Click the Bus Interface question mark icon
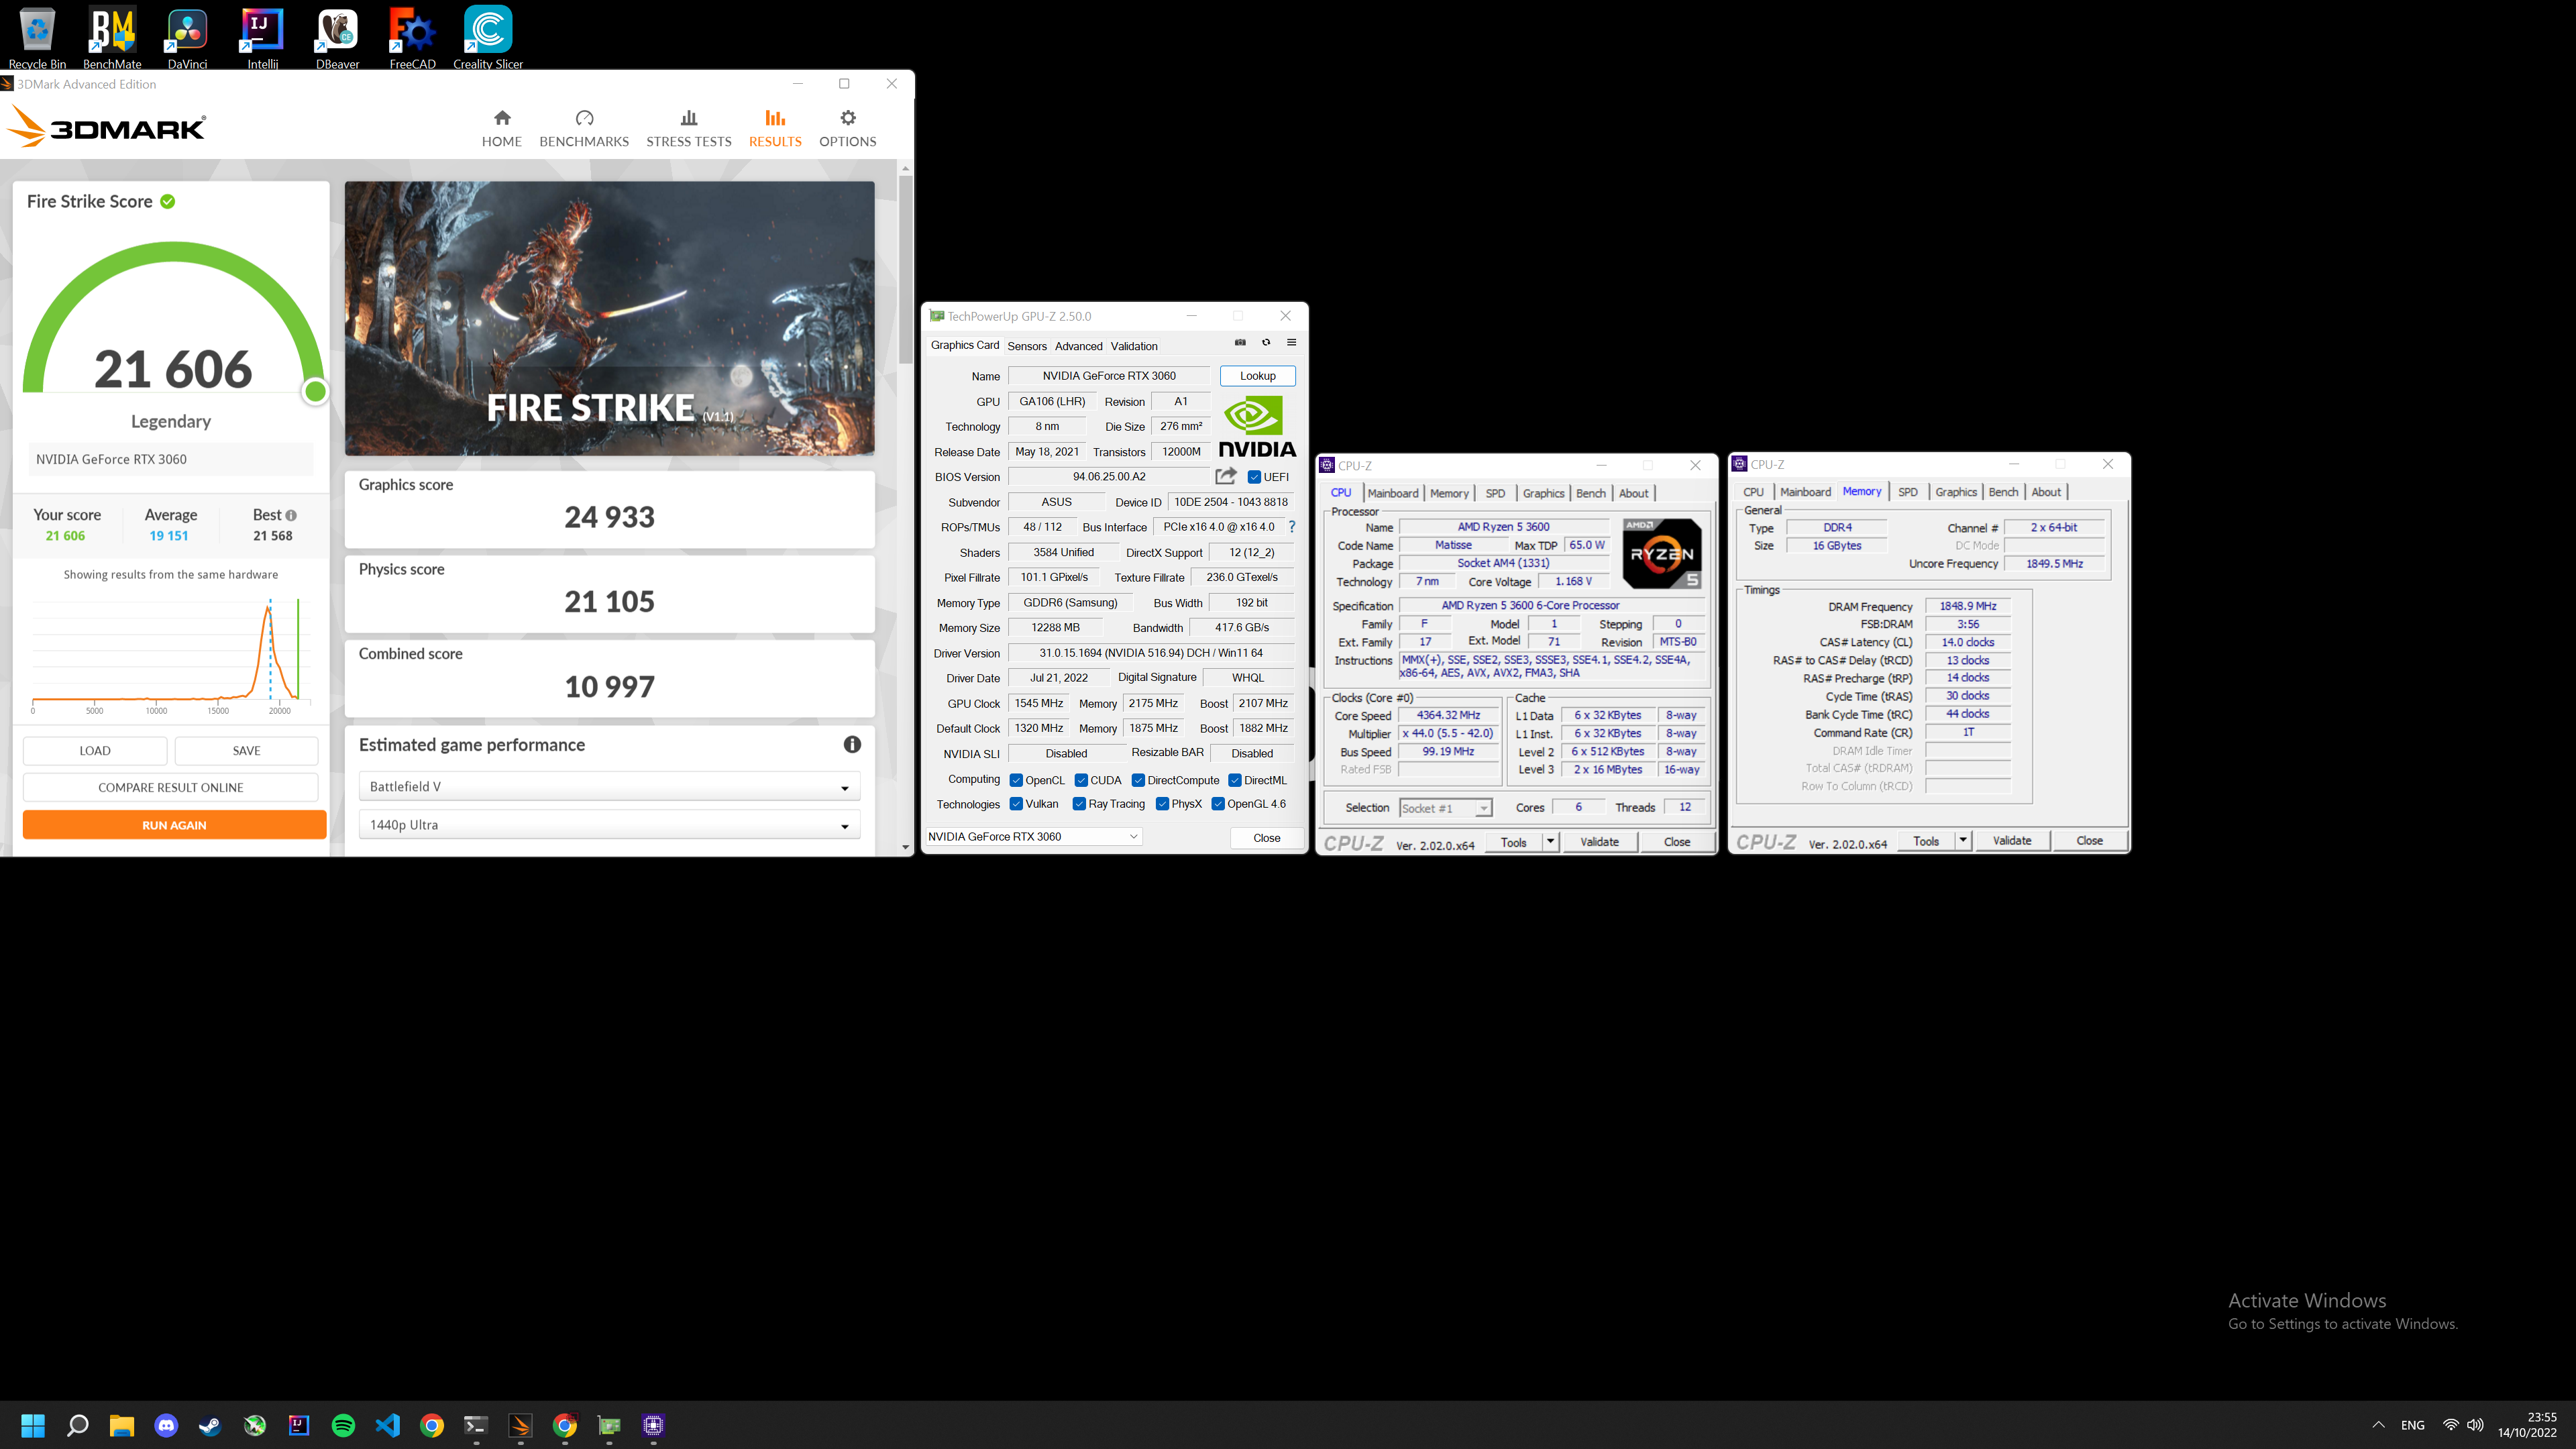Screen dimensions: 2576x1449 coord(1292,527)
